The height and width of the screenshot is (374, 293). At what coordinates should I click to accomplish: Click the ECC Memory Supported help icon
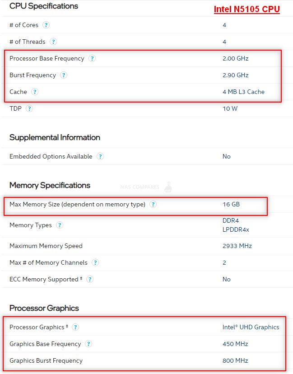click(x=90, y=279)
